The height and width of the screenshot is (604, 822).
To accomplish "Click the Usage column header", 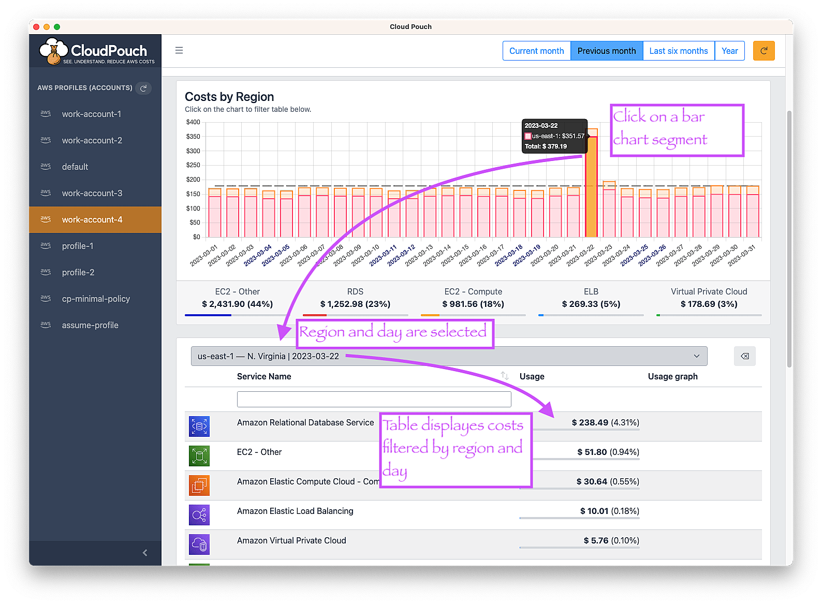I will coord(532,376).
